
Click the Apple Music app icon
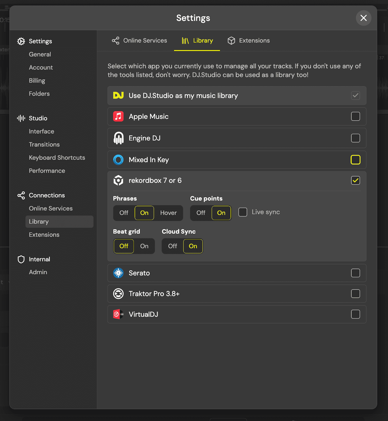tap(118, 116)
